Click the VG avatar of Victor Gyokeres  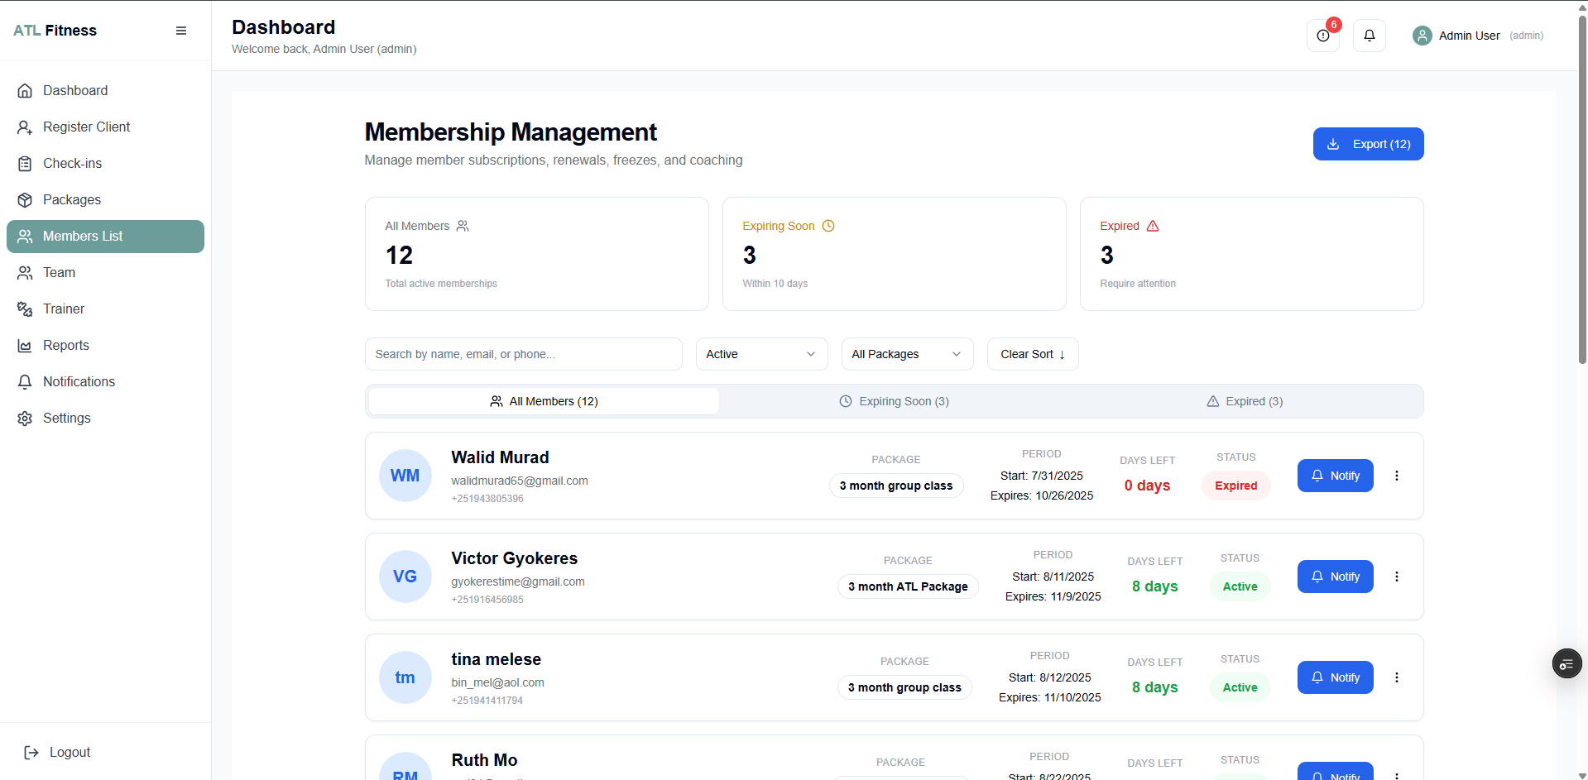(405, 577)
